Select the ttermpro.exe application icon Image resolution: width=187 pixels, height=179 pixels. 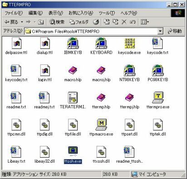[x=158, y=98]
